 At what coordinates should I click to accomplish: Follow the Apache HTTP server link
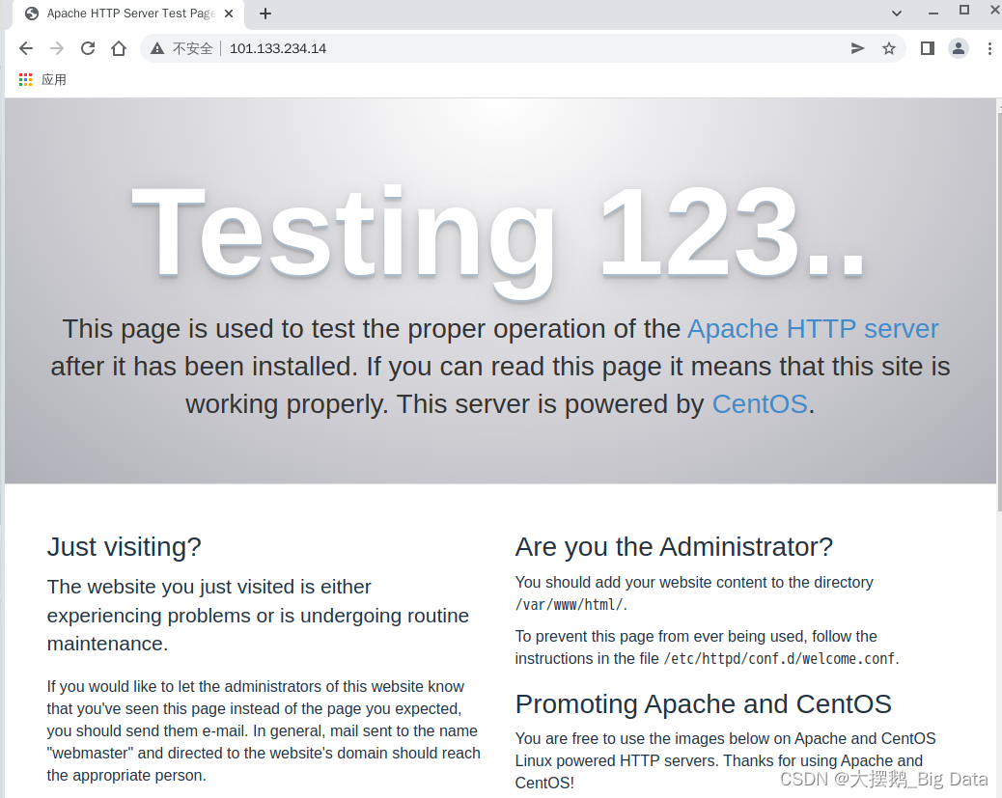pyautogui.click(x=813, y=329)
